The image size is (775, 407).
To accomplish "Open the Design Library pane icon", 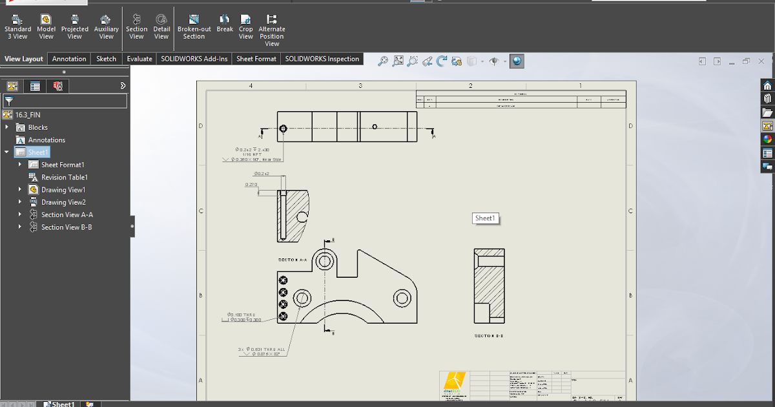I will pyautogui.click(x=767, y=98).
